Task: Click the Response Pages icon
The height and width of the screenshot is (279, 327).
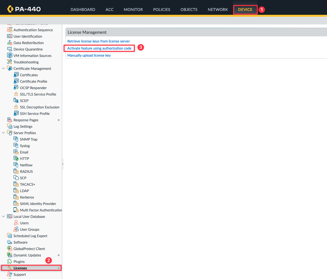Action: click(10, 120)
